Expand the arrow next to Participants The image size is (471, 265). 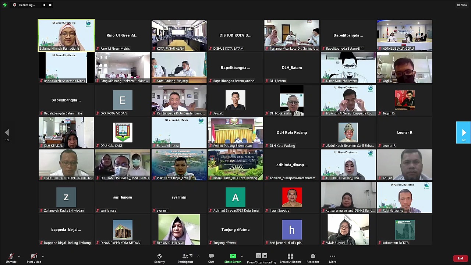198,256
